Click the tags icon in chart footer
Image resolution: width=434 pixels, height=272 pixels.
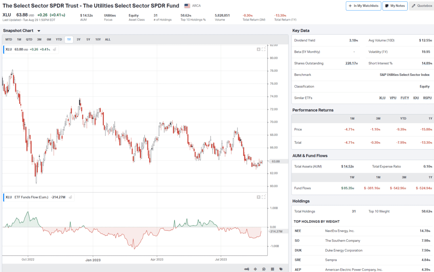(281, 269)
